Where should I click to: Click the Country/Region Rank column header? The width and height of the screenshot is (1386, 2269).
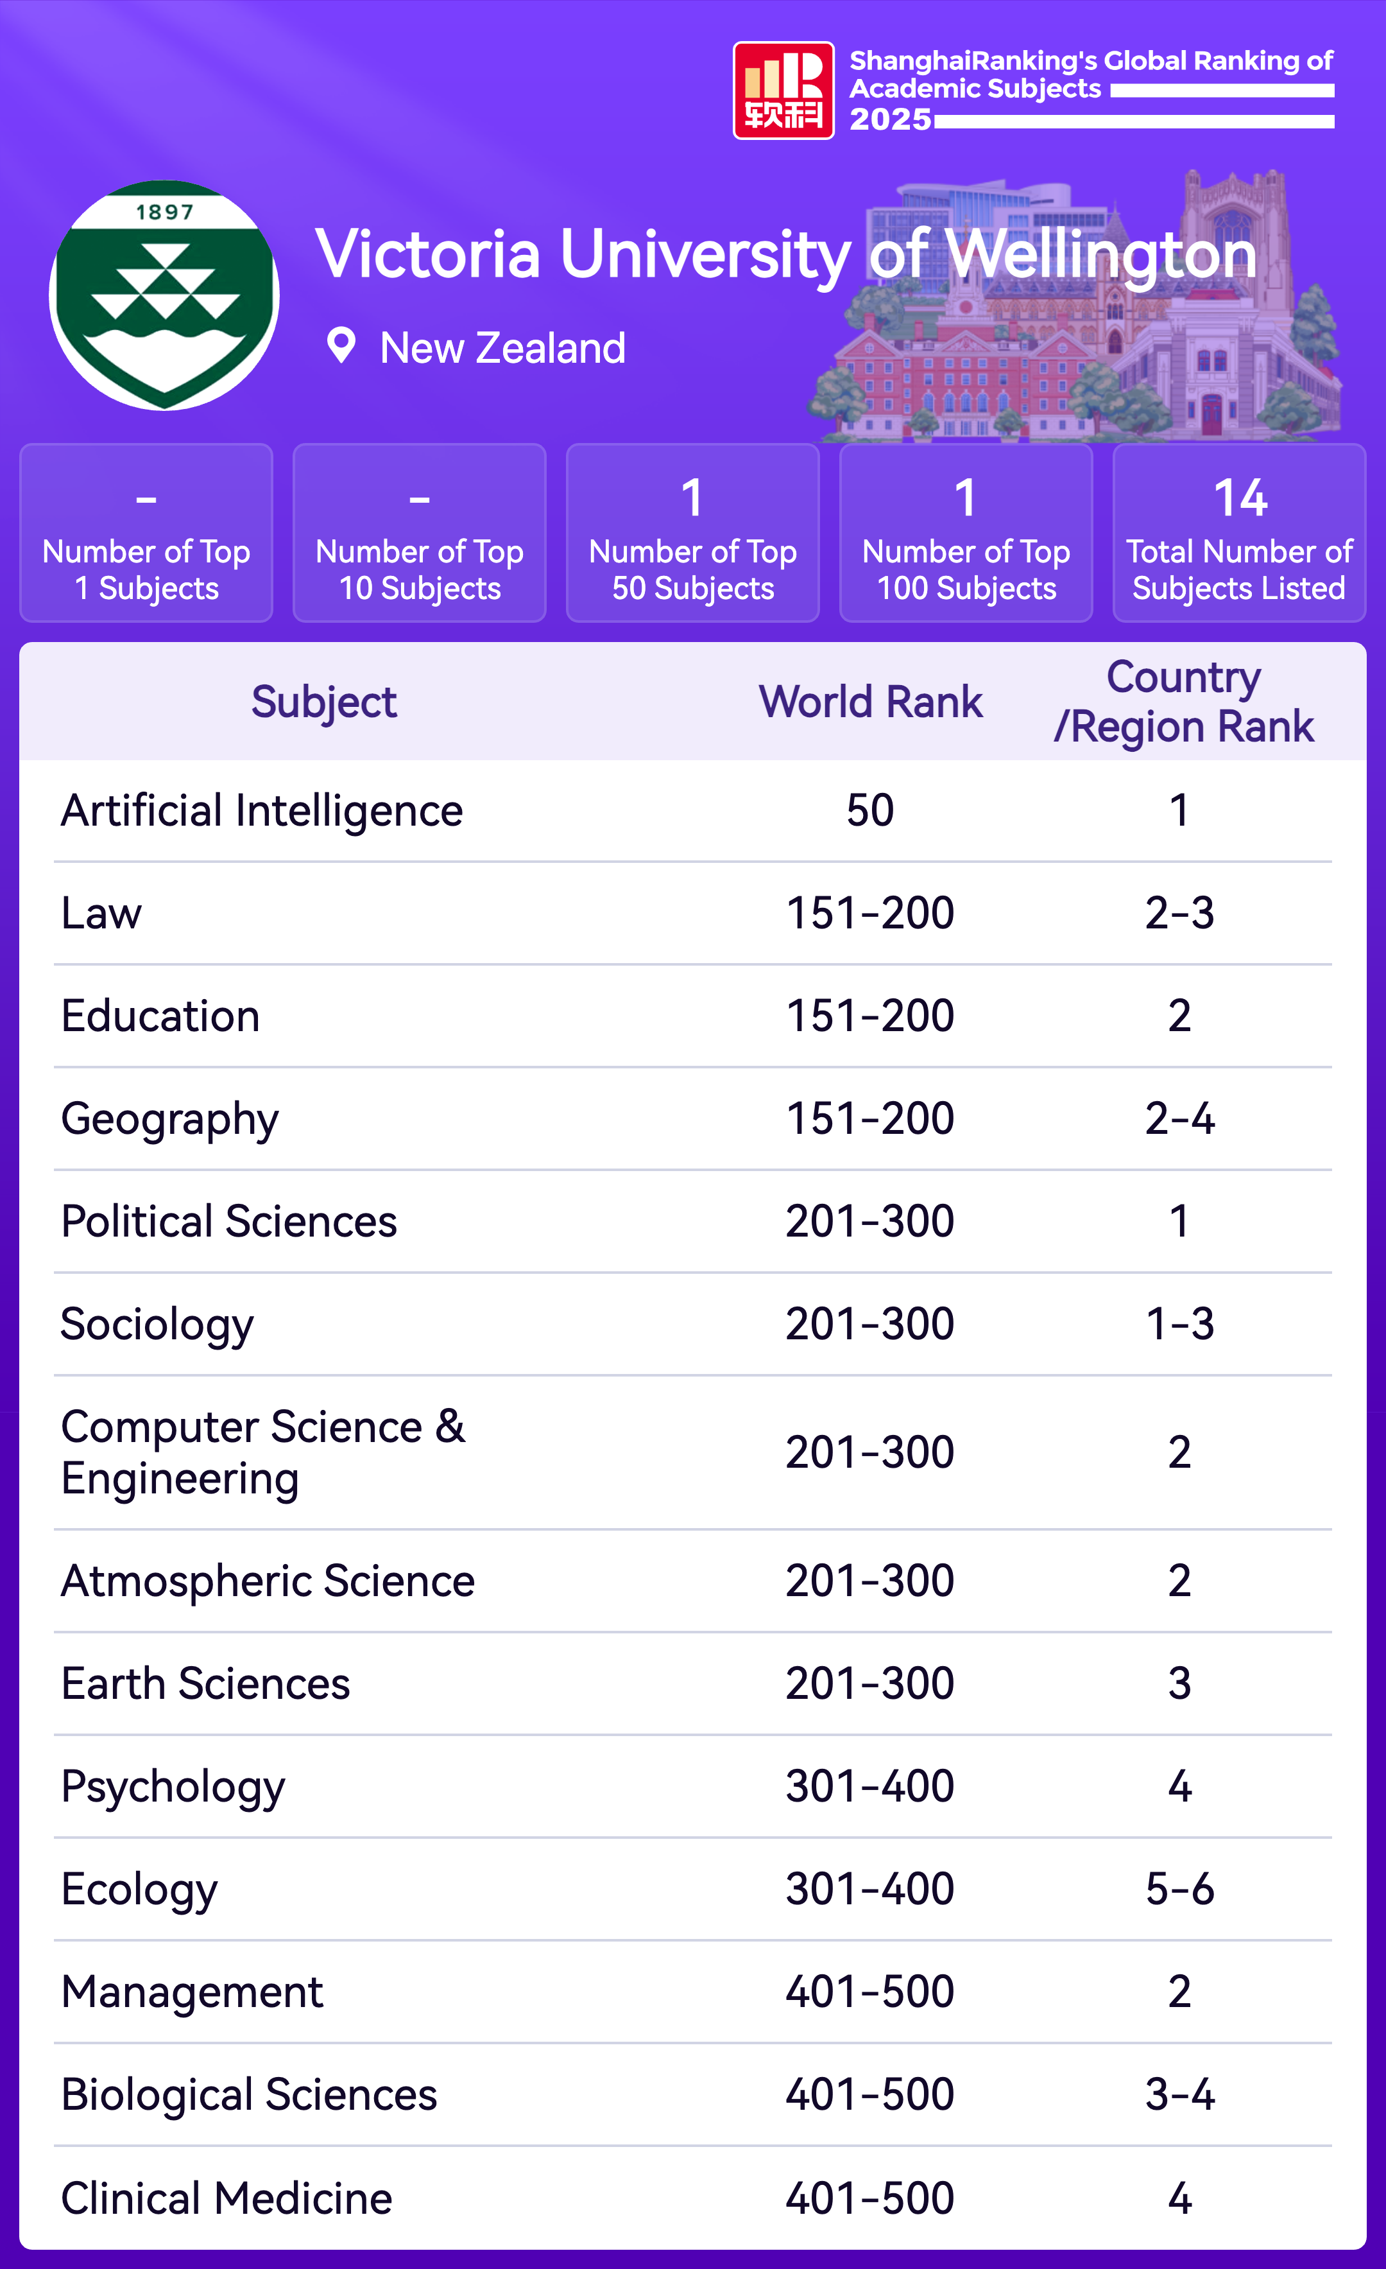click(x=1183, y=702)
